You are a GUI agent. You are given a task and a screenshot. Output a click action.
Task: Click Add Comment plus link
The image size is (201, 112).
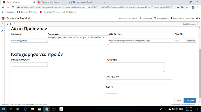click(x=191, y=24)
